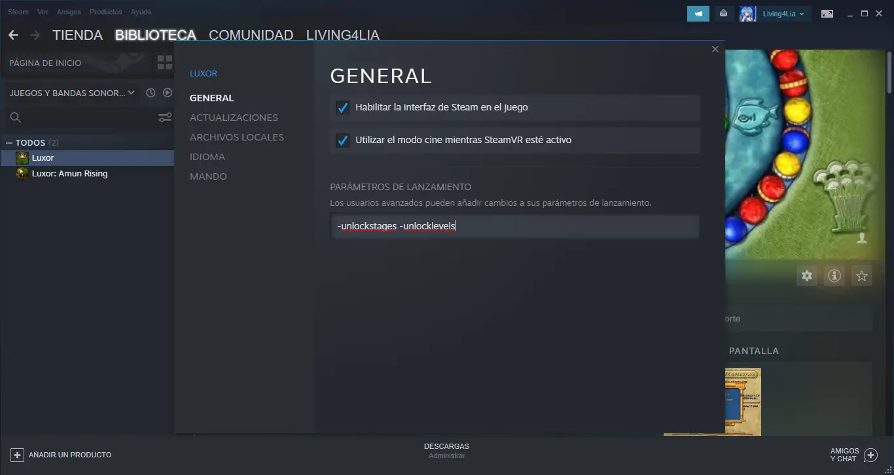Switch to the IDIOMA tab

(207, 157)
